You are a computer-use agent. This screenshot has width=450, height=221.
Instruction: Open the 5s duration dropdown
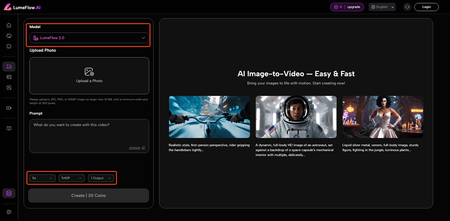click(42, 178)
